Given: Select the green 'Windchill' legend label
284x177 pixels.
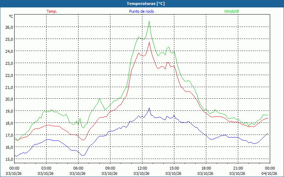Looking at the screenshot, I should click(x=231, y=11).
